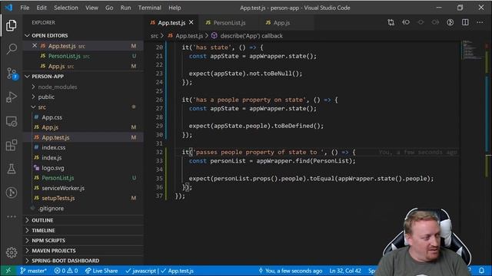This screenshot has width=492, height=276.
Task: Open the Test flask view
Action: 12,169
